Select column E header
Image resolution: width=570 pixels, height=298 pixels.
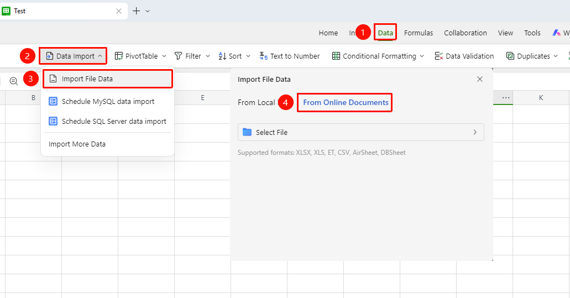click(x=202, y=98)
